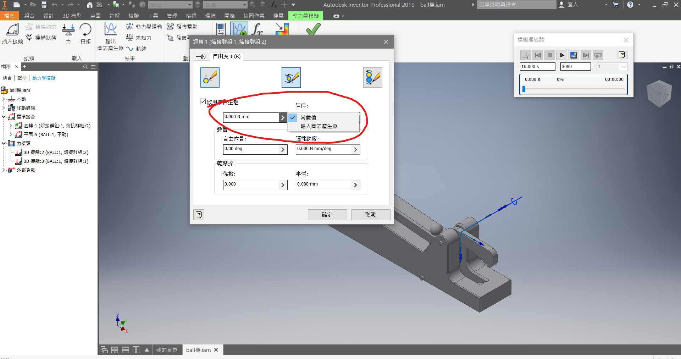This screenshot has width=681, height=359.
Task: Open the File (檔案) menu
Action: tap(9, 16)
